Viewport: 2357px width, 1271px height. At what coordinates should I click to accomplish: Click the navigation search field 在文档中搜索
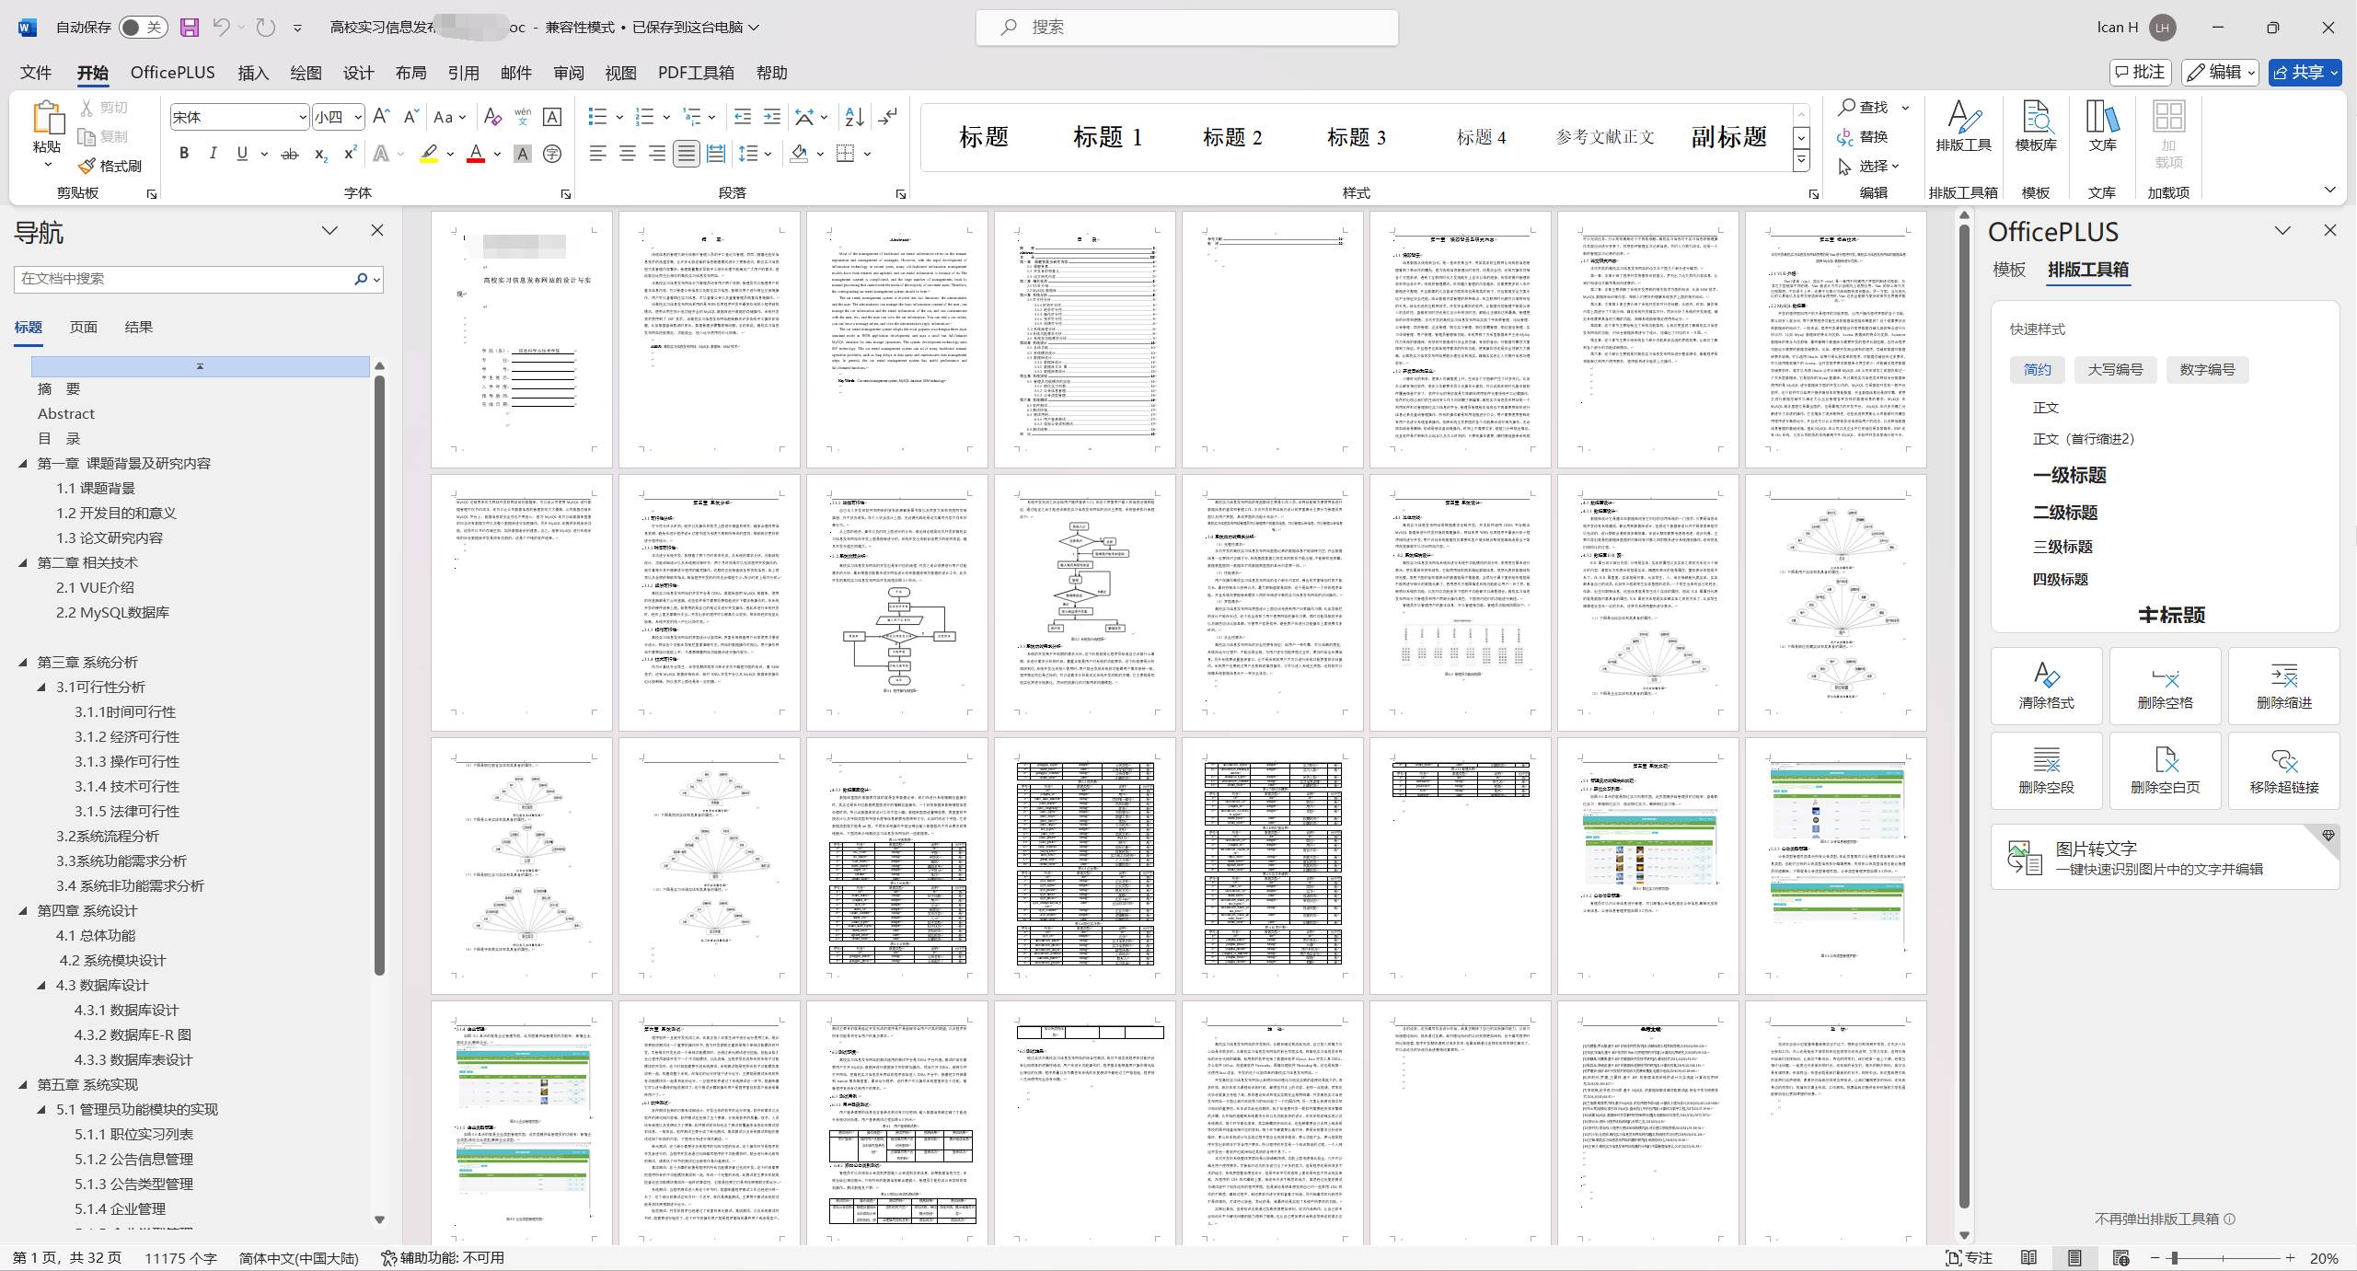click(184, 279)
